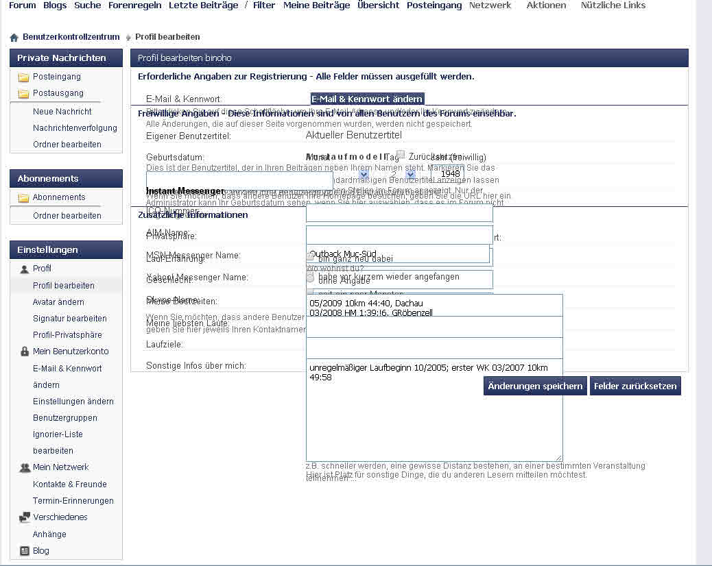Select 'habe vor kurzem wieder angefangen' option
The height and width of the screenshot is (566, 712).
(310, 278)
